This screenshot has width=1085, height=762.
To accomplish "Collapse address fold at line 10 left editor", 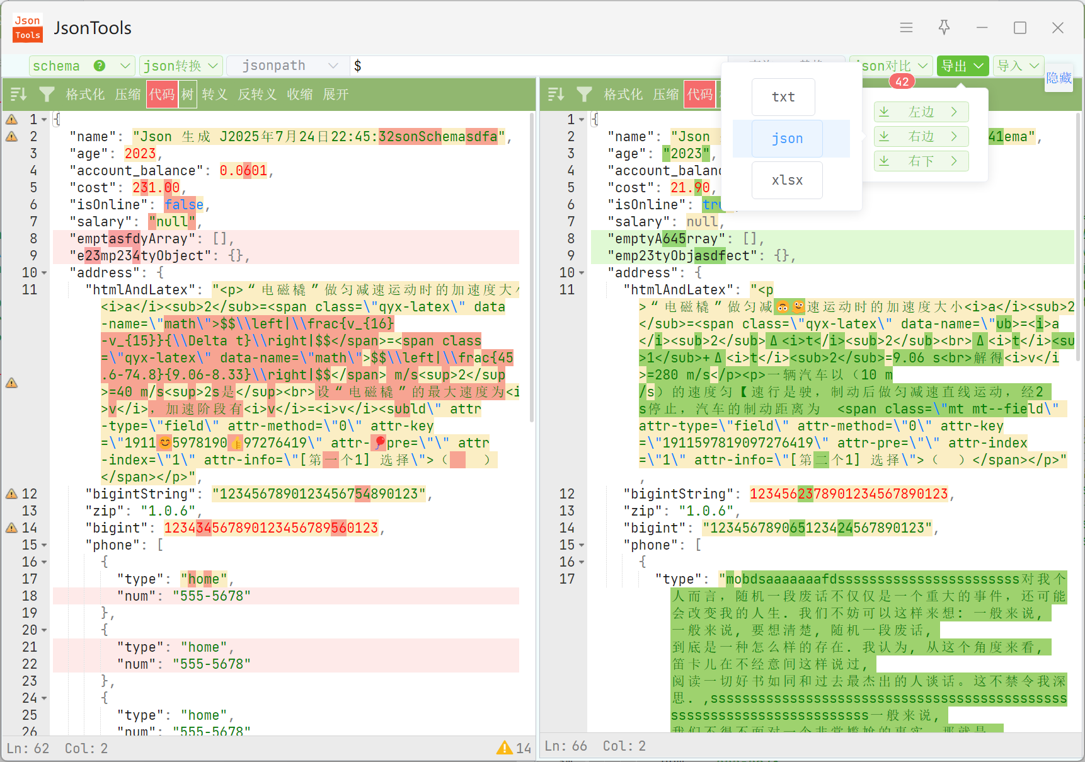I will [x=44, y=272].
